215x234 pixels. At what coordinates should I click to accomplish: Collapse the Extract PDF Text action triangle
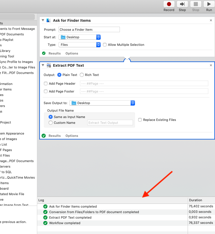[x=43, y=66]
